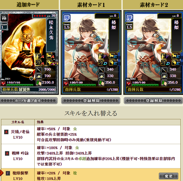Click the 序 rarity badge on 素材カード1
Viewport: 183px width, 181px height.
pyautogui.click(x=67, y=18)
